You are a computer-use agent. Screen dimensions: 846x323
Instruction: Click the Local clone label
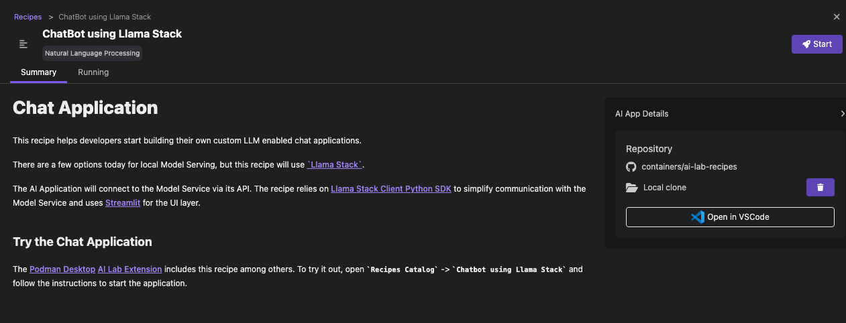click(x=664, y=188)
